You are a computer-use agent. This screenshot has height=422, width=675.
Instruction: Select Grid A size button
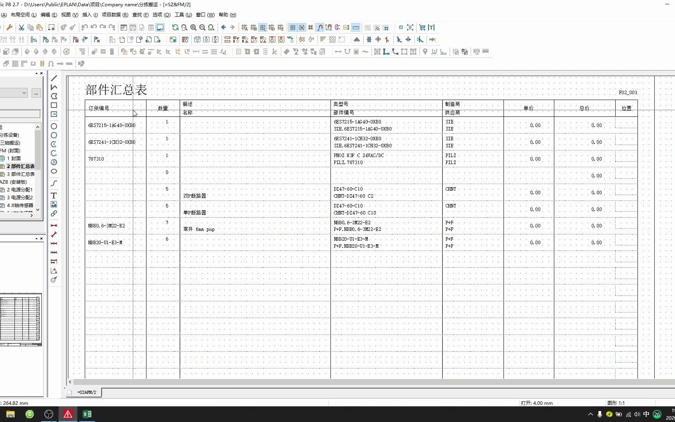point(245,27)
